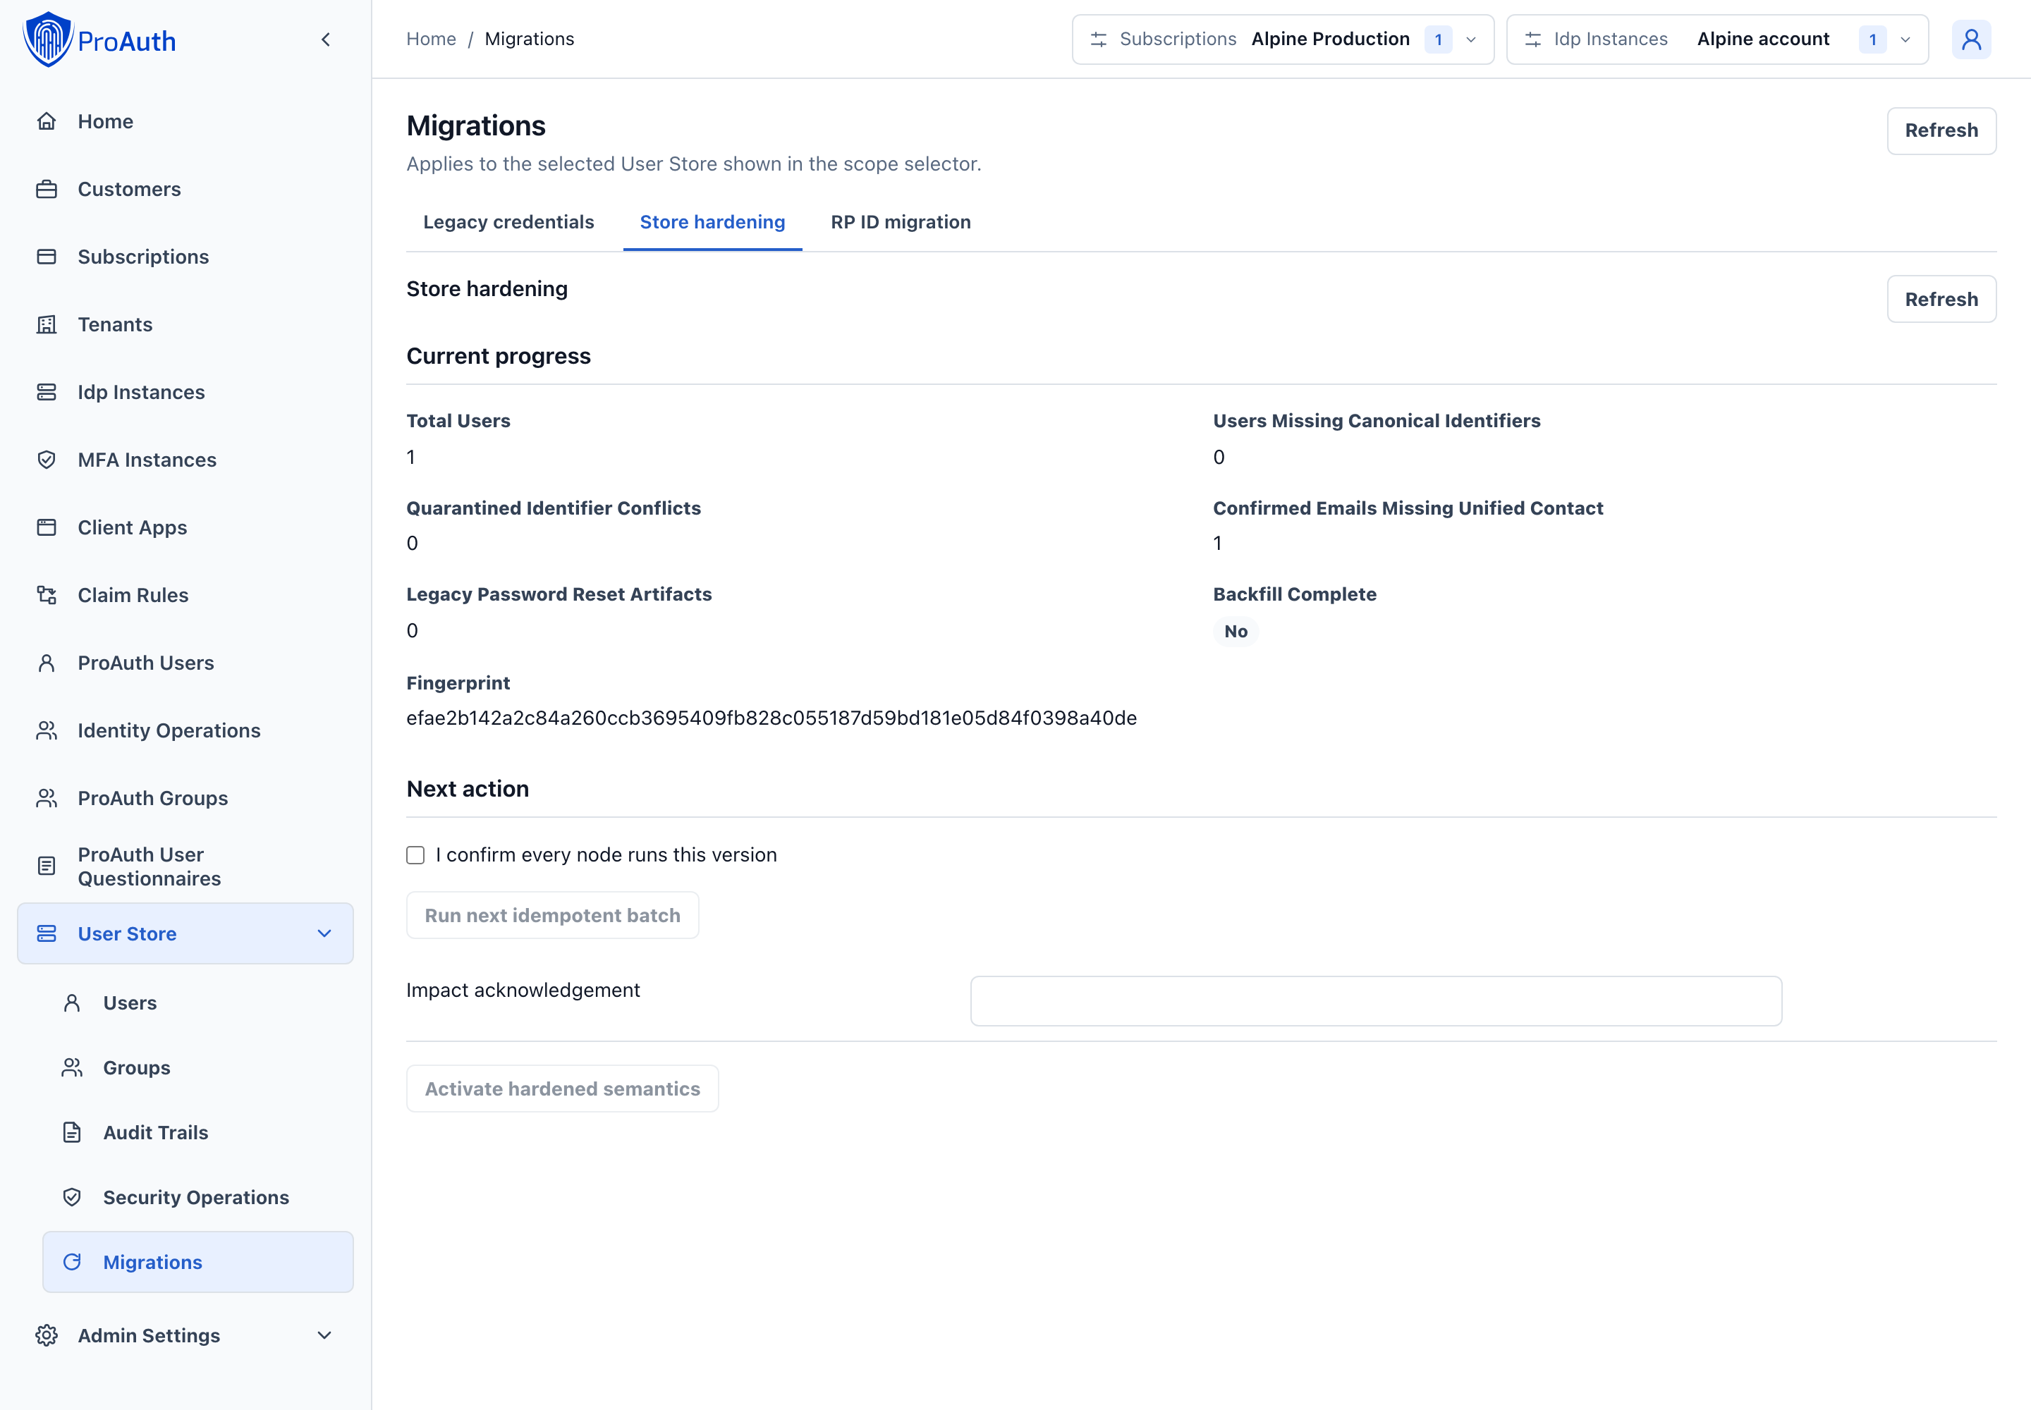This screenshot has width=2031, height=1410.
Task: Click the ProAuth Users person icon
Action: tap(47, 663)
